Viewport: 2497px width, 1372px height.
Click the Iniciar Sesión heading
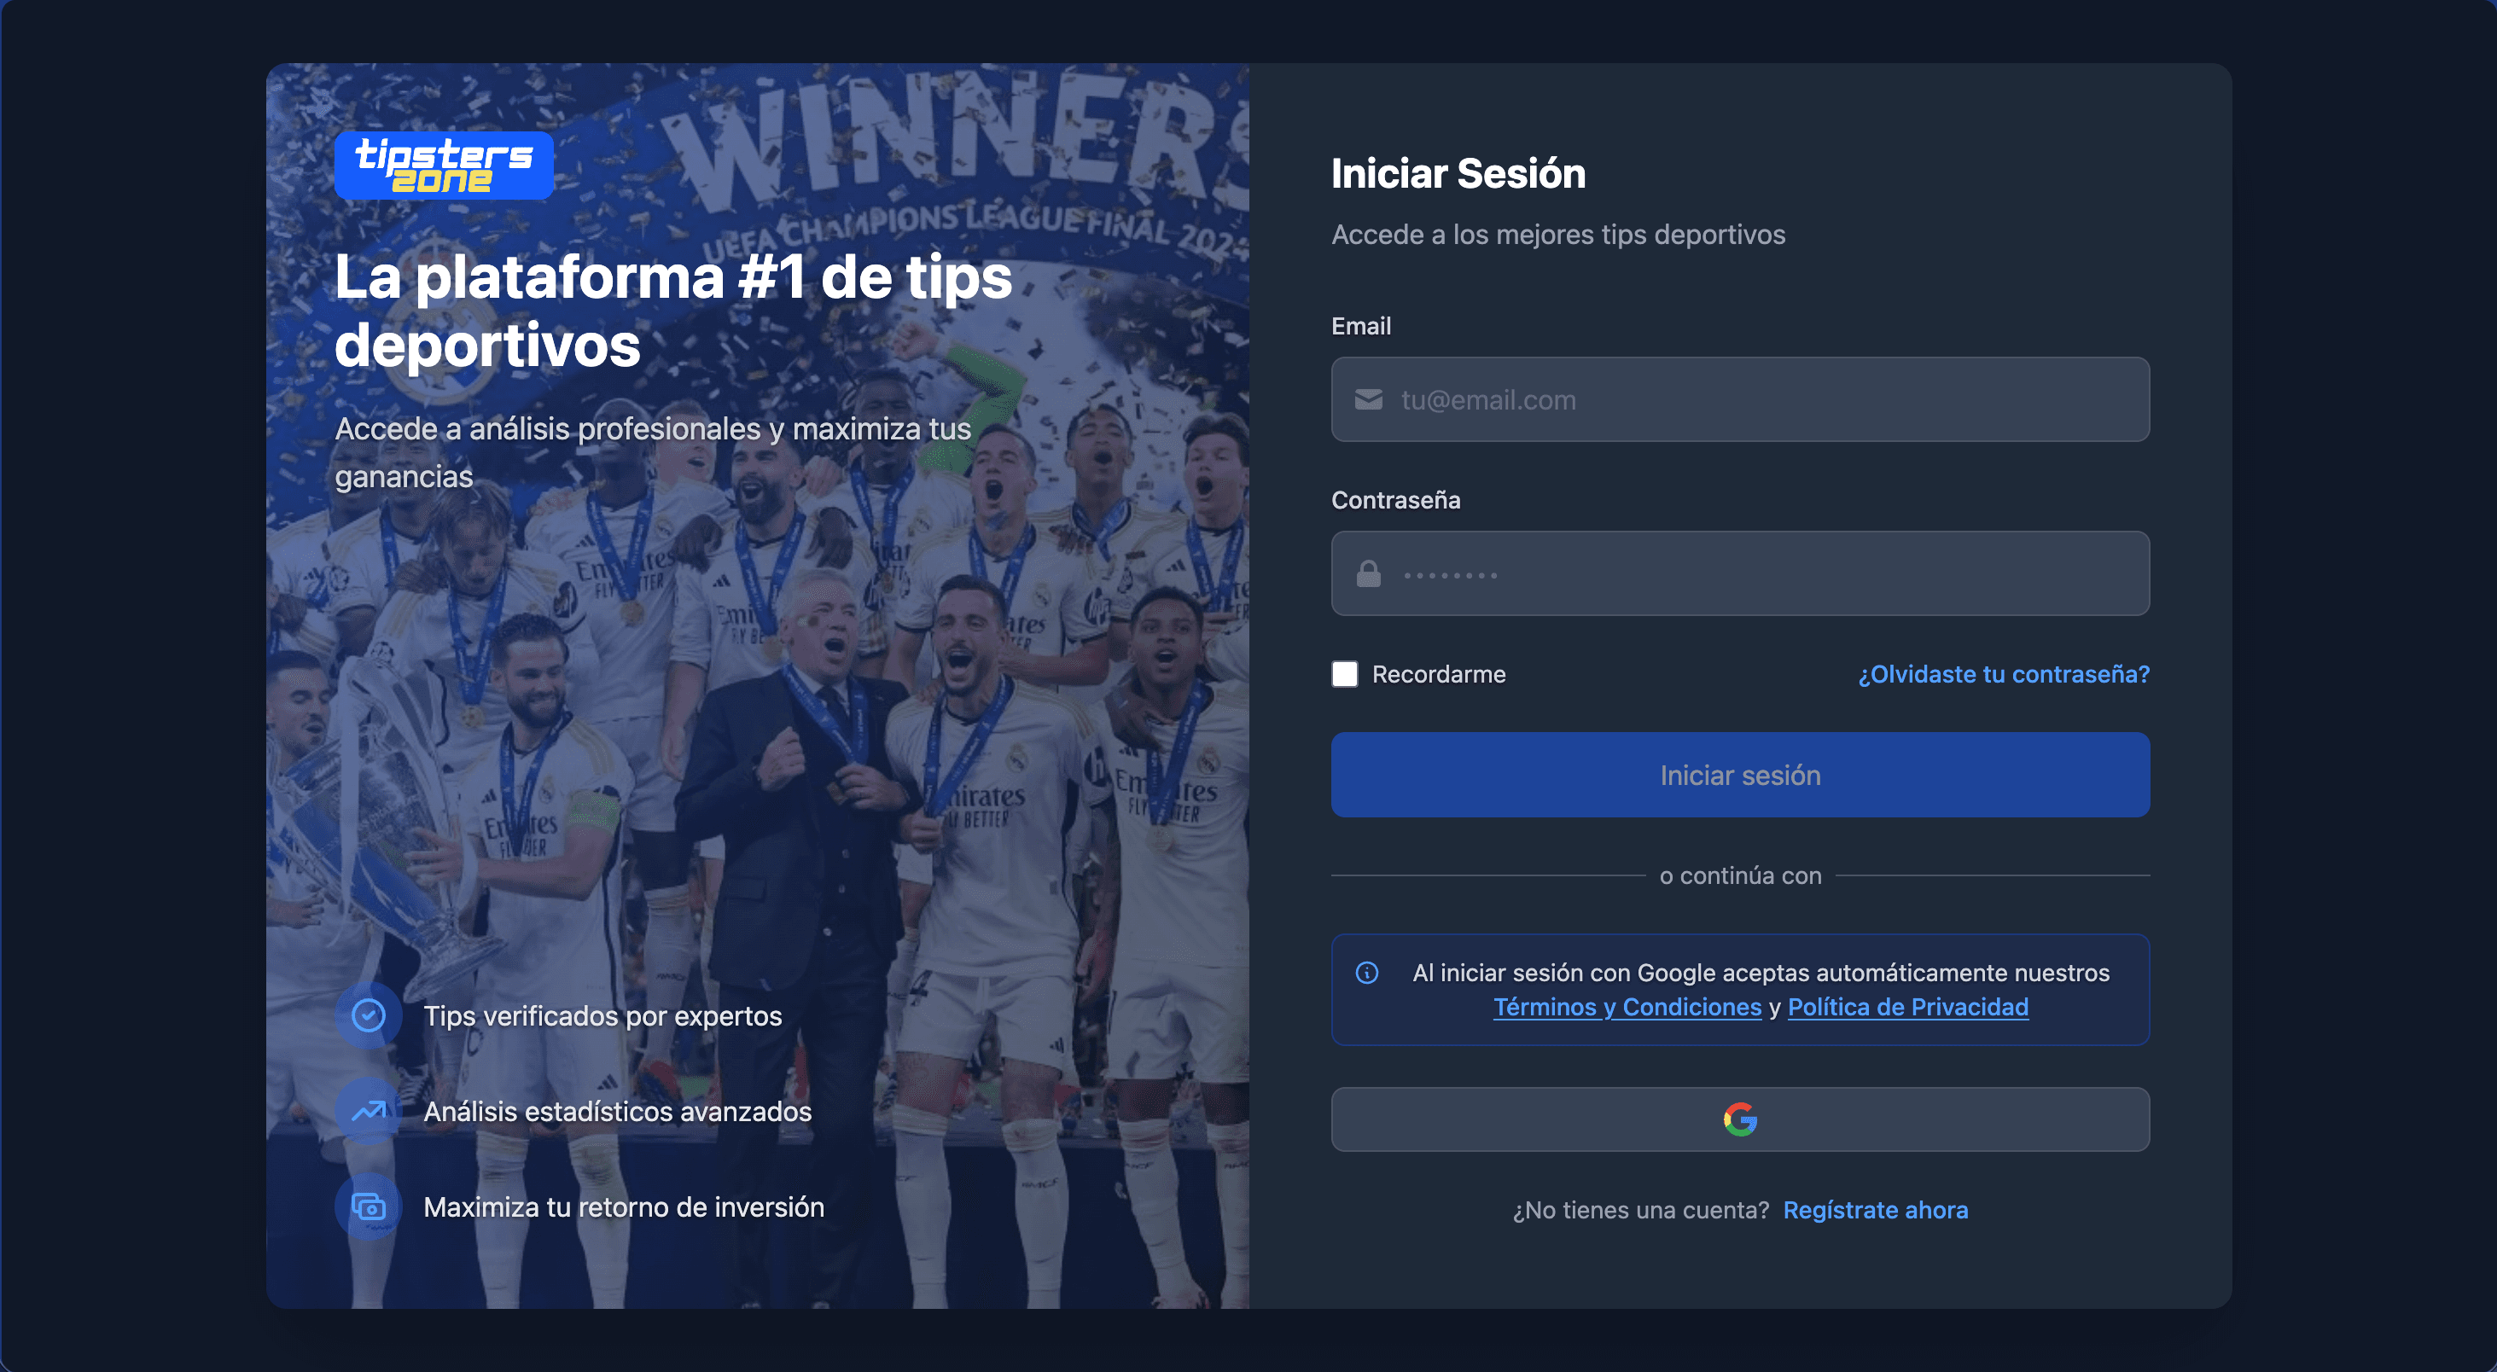click(x=1458, y=173)
